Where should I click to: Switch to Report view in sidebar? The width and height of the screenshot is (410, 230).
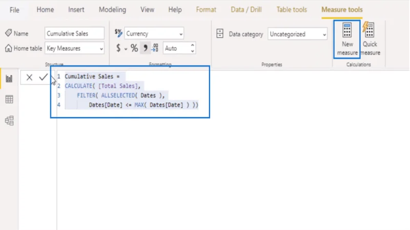(9, 79)
